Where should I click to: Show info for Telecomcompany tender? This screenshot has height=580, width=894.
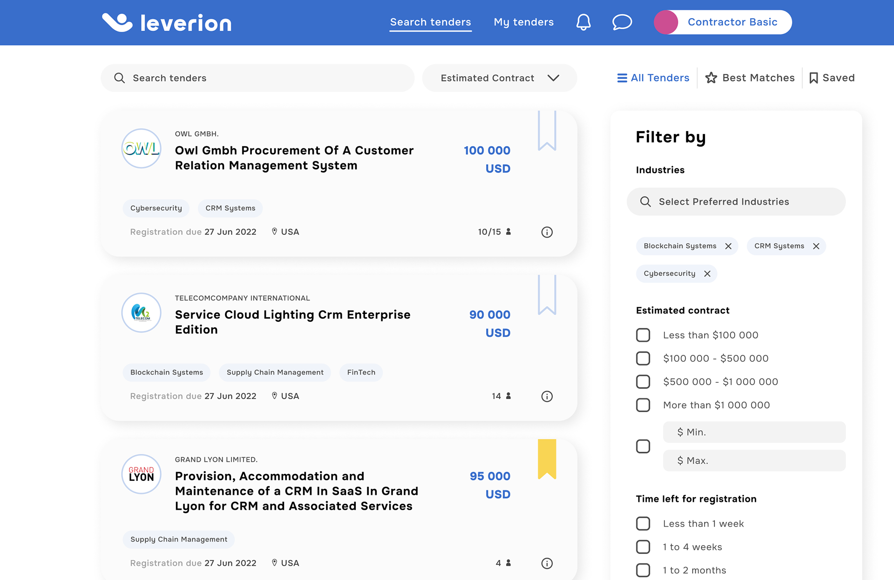click(547, 396)
